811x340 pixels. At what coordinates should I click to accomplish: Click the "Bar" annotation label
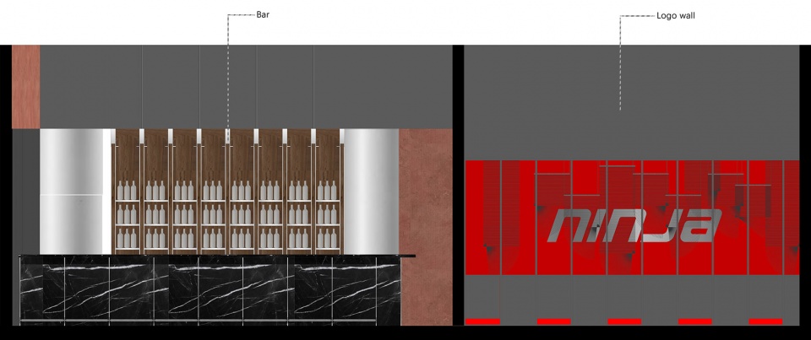pos(263,14)
